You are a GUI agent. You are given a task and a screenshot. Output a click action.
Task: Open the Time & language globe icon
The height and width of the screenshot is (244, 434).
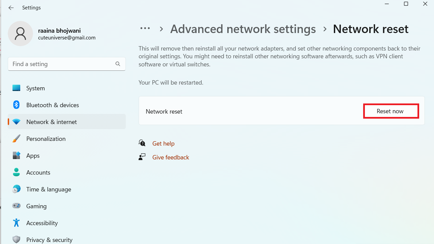click(x=16, y=189)
